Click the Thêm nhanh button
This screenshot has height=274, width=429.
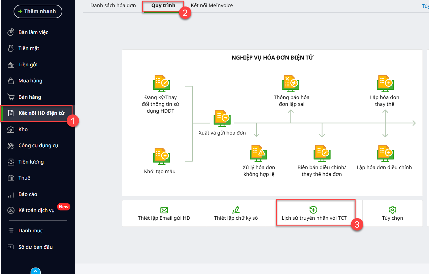point(38,11)
